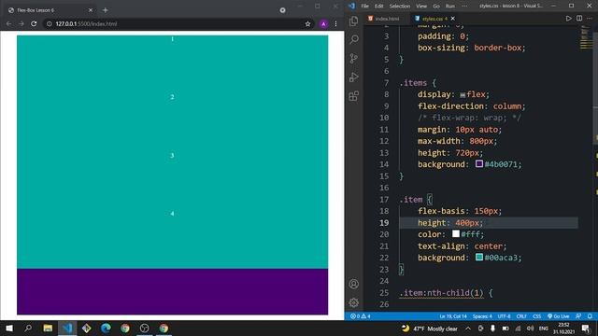Split the editor to the right
This screenshot has width=598, height=336.
pos(579,19)
